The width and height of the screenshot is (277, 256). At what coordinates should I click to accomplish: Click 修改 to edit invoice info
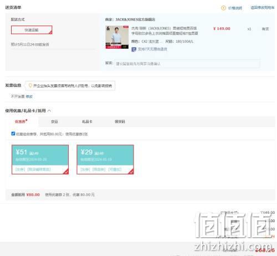29,96
